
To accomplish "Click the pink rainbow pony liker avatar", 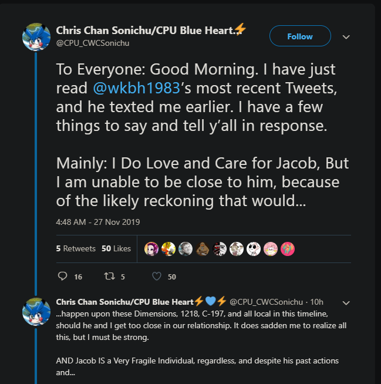I will point(288,249).
